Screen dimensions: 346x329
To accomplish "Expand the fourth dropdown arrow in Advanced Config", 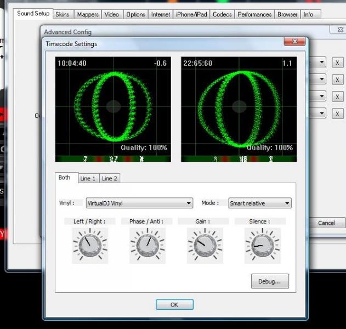I will tap(322, 114).
